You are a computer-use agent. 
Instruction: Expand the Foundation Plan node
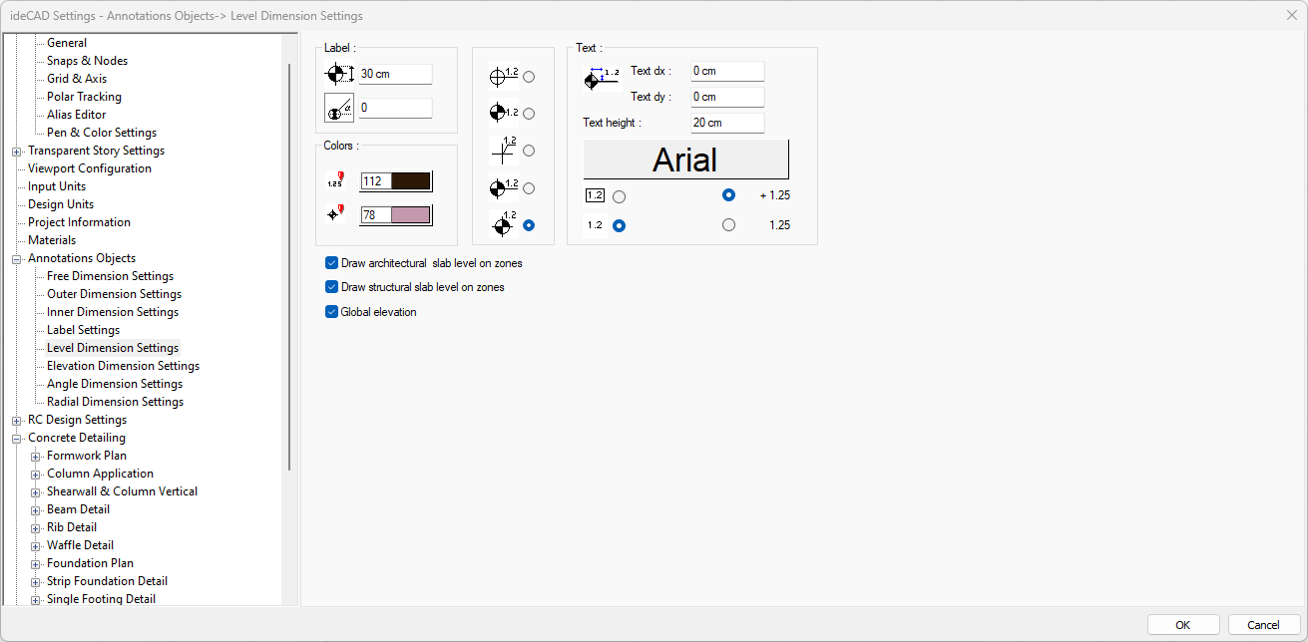point(36,564)
